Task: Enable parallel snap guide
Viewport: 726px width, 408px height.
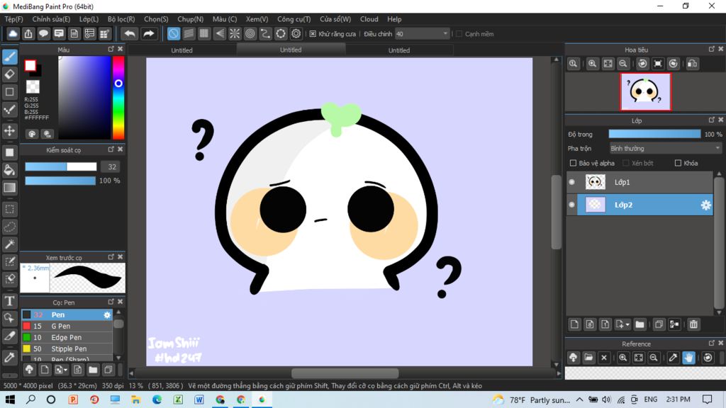Action: tap(189, 34)
